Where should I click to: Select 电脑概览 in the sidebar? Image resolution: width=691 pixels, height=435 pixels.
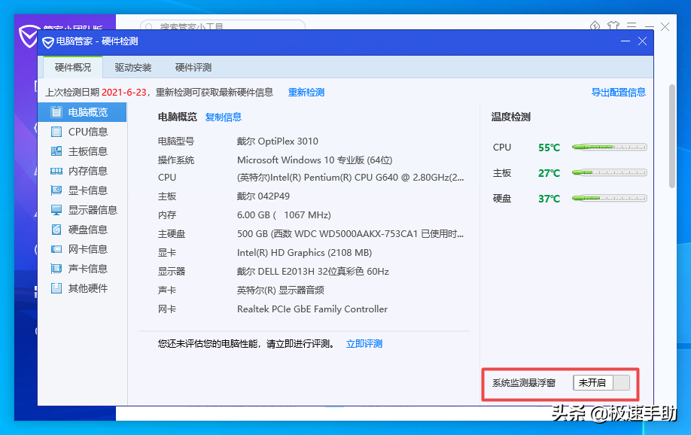point(85,111)
